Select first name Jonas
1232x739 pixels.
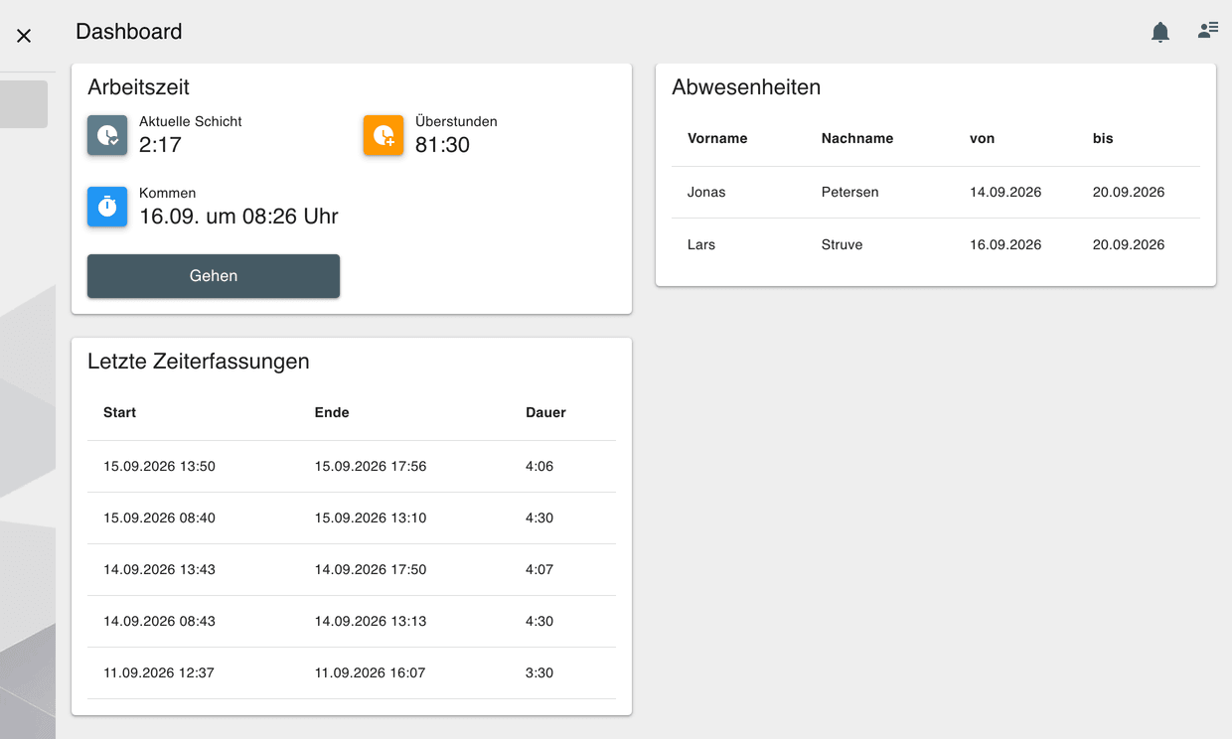tap(706, 192)
